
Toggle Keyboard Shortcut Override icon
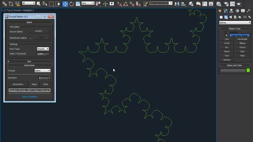[111, 4]
